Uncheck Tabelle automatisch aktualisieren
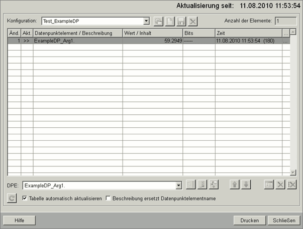 [25, 198]
